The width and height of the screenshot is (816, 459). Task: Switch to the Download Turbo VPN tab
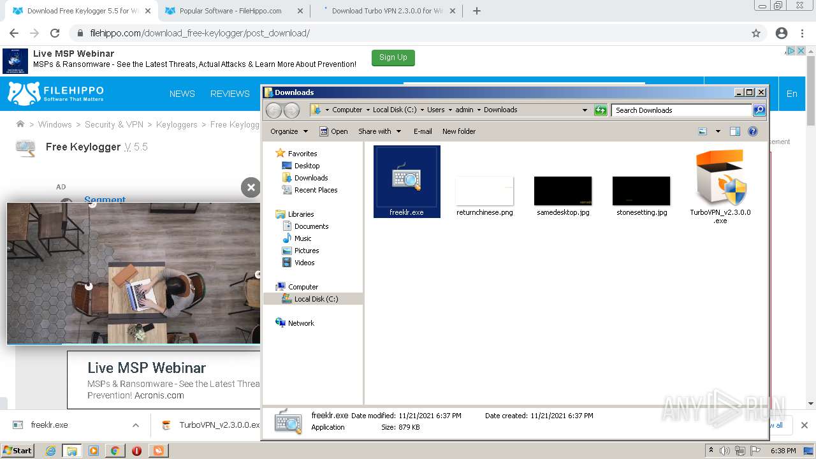click(x=387, y=11)
